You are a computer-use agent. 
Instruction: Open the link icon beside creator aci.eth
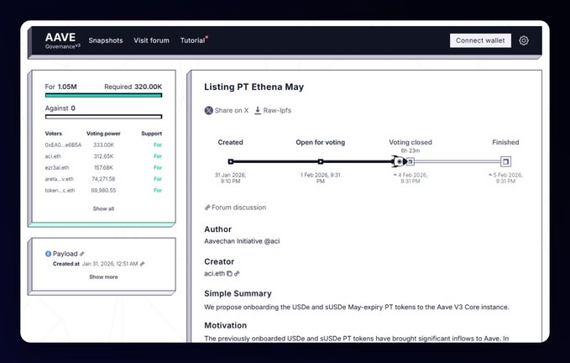237,274
